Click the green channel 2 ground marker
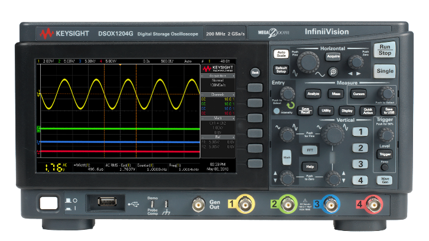Screen dimensions: 429x241 (38, 129)
